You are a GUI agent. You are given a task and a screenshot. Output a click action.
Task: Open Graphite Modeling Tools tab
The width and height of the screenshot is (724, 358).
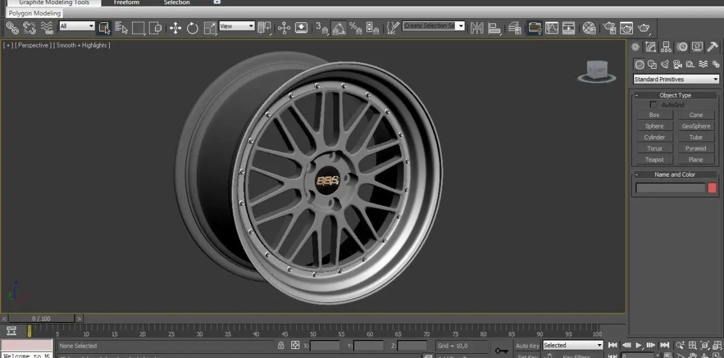click(54, 2)
